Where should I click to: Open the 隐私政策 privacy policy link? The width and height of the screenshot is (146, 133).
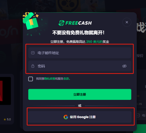pos(50,79)
